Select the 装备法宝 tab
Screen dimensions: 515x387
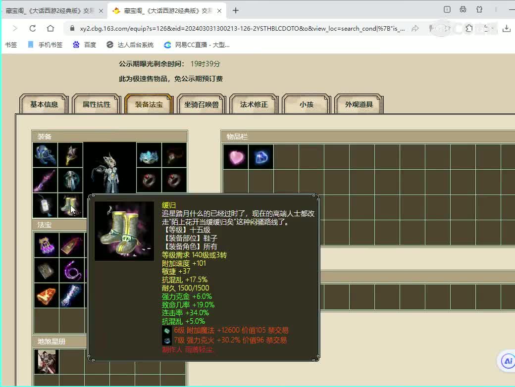[x=149, y=104]
